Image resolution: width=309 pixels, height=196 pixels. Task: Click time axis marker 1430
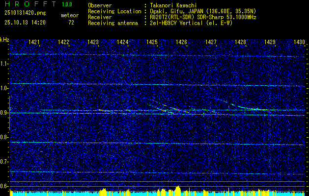coord(299,42)
